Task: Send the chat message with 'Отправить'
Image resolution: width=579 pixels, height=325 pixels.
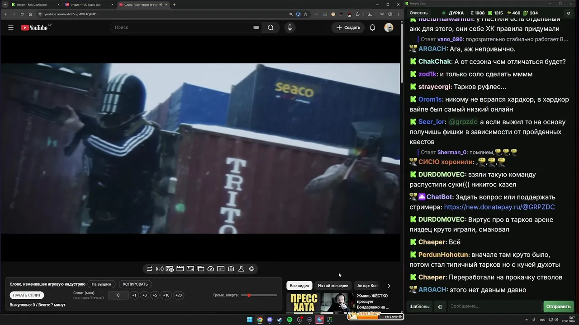Action: 558,306
